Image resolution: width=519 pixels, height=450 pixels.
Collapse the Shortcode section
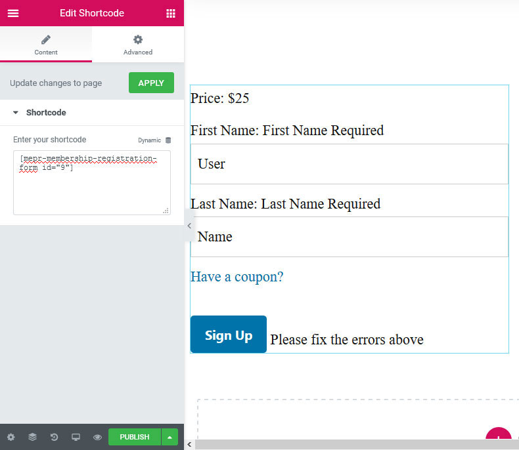click(16, 113)
